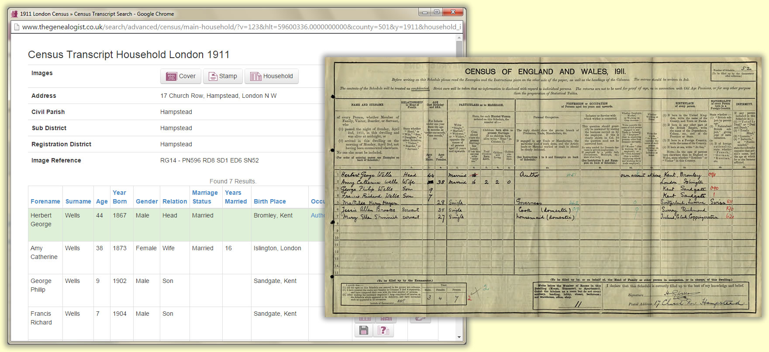The height and width of the screenshot is (352, 769).
Task: Click 'Married' status in Herbert George's row
Action: click(x=203, y=215)
